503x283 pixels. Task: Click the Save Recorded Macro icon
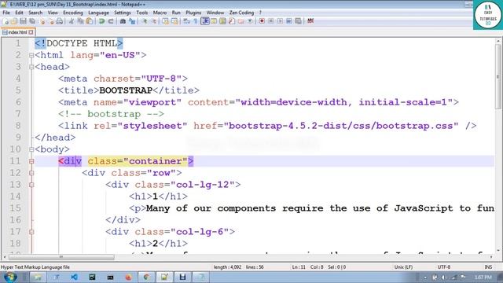(x=299, y=21)
